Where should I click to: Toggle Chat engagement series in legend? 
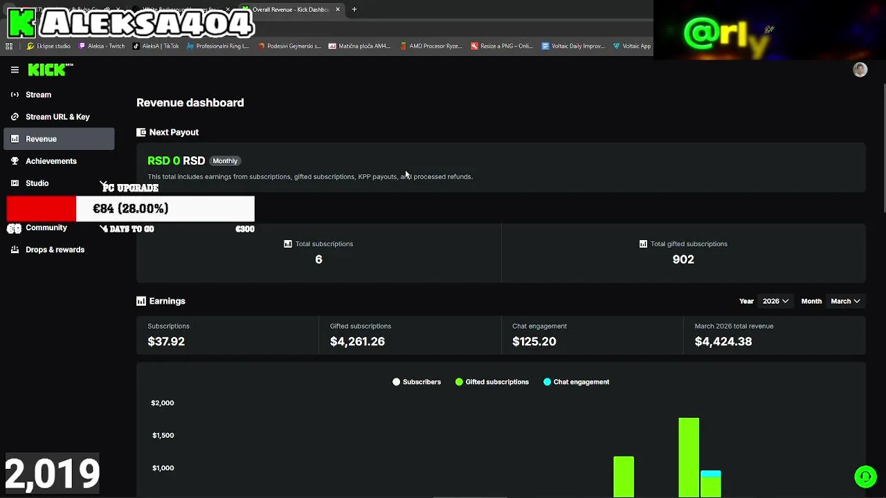(577, 382)
